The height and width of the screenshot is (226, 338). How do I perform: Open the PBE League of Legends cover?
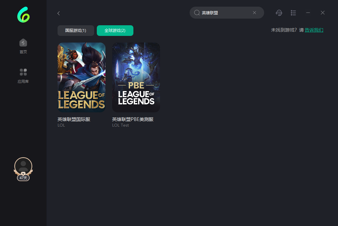[136, 77]
